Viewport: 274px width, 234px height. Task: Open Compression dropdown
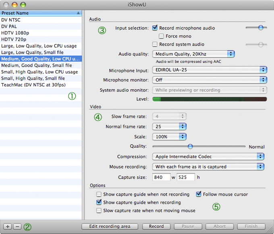click(208, 157)
